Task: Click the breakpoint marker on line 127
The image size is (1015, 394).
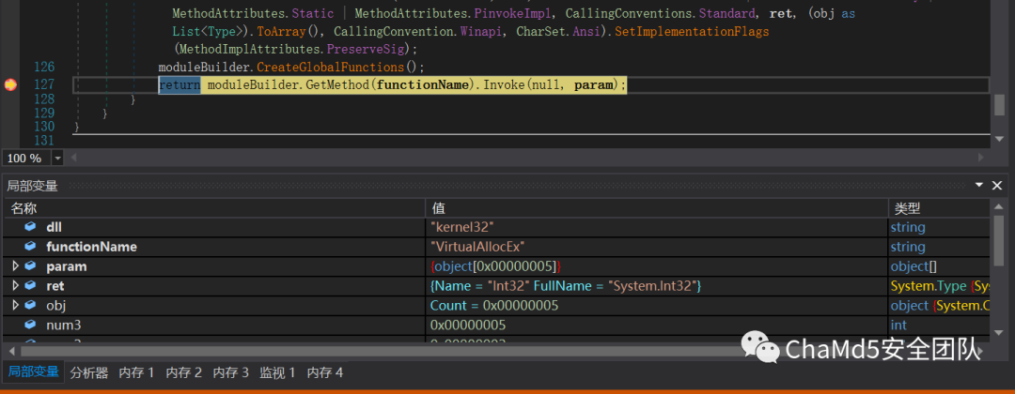Action: pos(10,84)
